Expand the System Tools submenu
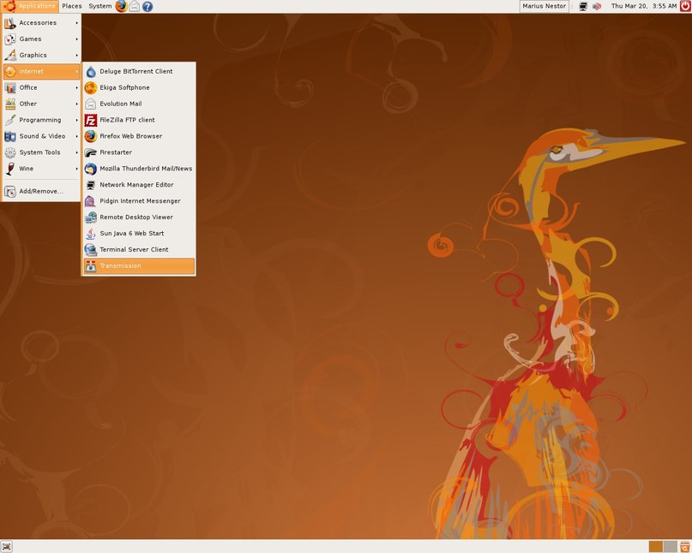The height and width of the screenshot is (553, 692). pos(41,152)
